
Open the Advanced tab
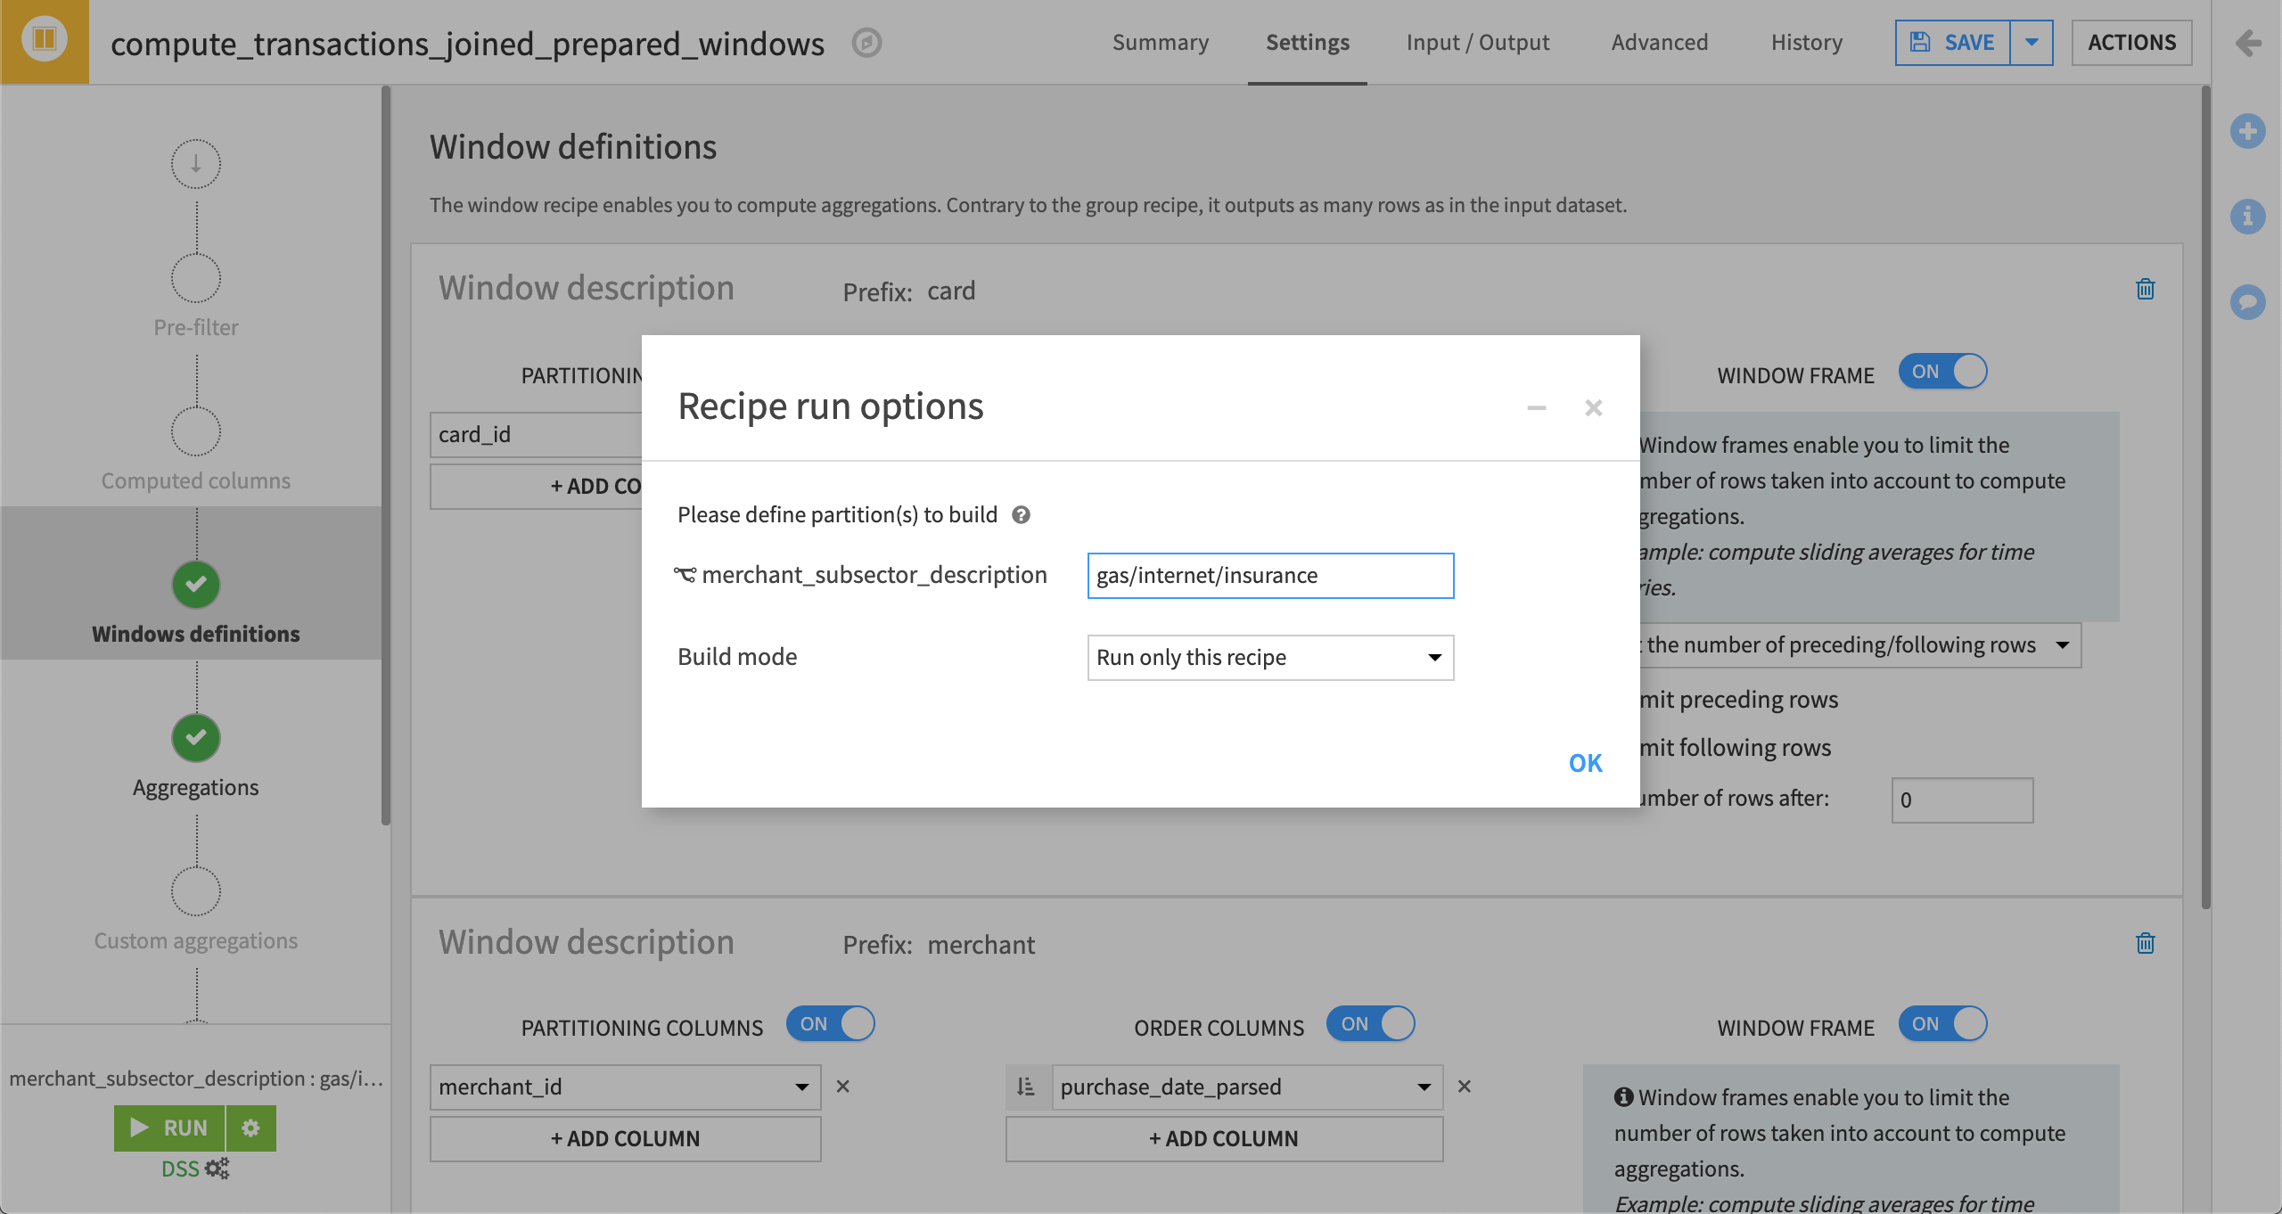[x=1660, y=43]
